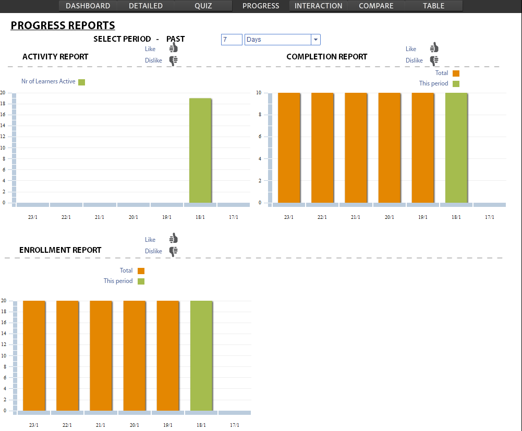Viewport: 522px width, 431px height.
Task: Toggle Total legend swatch in Completion Report
Action: [456, 73]
